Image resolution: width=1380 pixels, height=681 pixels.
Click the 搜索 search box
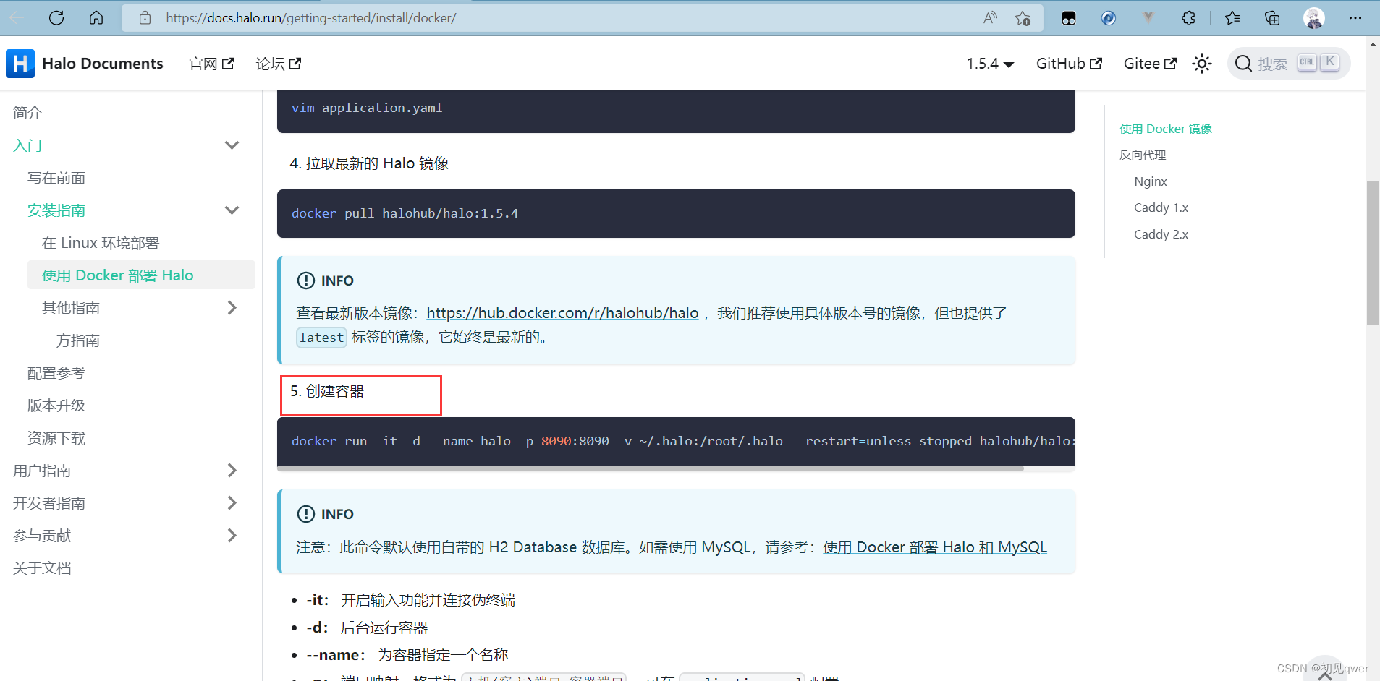[1289, 64]
